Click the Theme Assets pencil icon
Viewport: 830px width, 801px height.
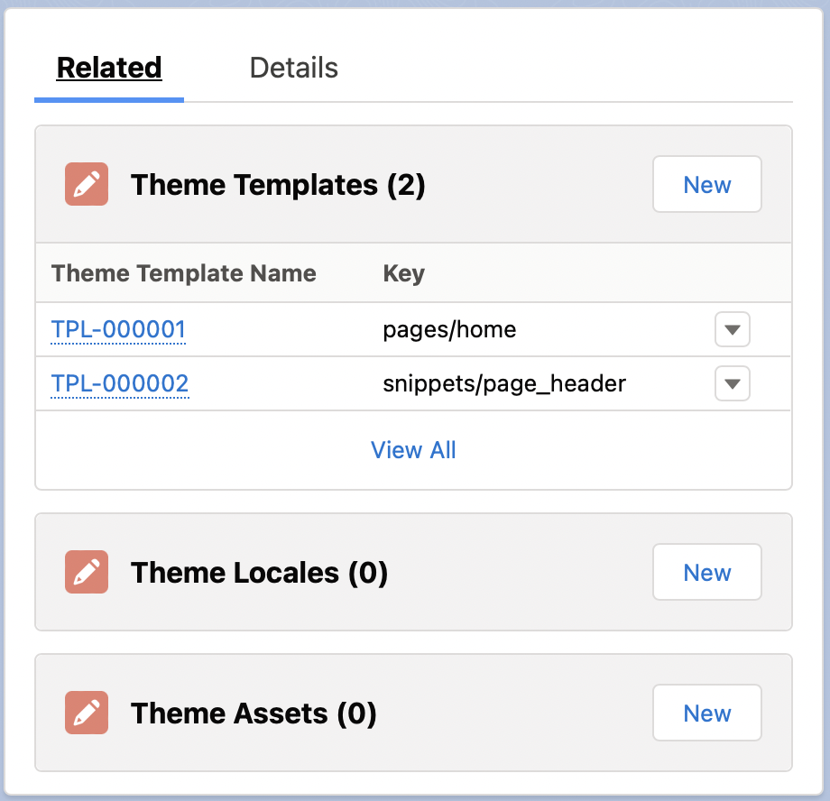point(87,713)
